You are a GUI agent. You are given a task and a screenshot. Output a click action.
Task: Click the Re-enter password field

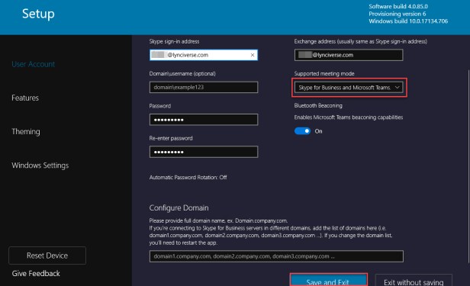[x=204, y=152]
